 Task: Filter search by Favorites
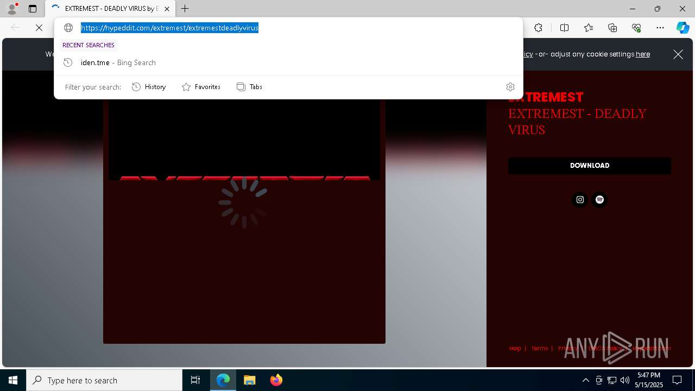coord(201,87)
